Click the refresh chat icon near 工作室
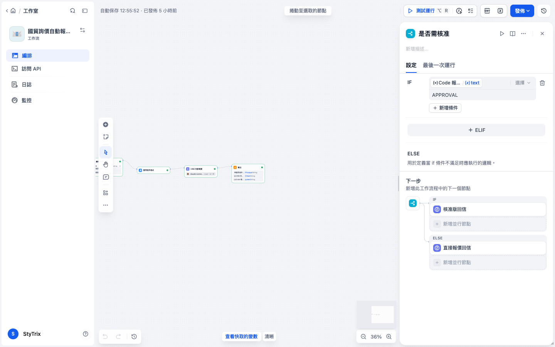Screen dimensions: 555x347 coord(72,11)
